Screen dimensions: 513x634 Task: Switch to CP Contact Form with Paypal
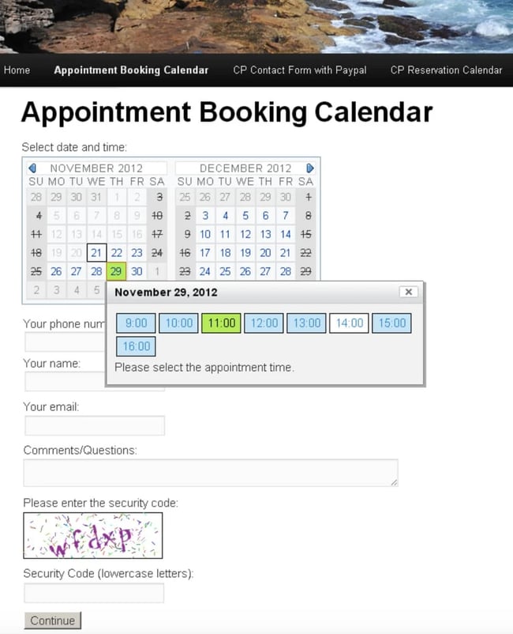(x=299, y=70)
